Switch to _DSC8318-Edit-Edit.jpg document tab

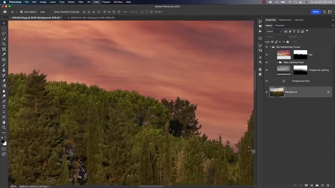[x=93, y=18]
